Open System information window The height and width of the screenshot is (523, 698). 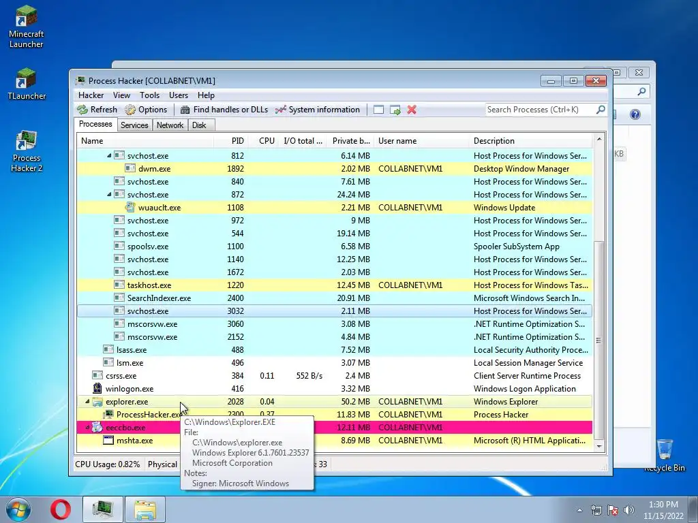(318, 110)
